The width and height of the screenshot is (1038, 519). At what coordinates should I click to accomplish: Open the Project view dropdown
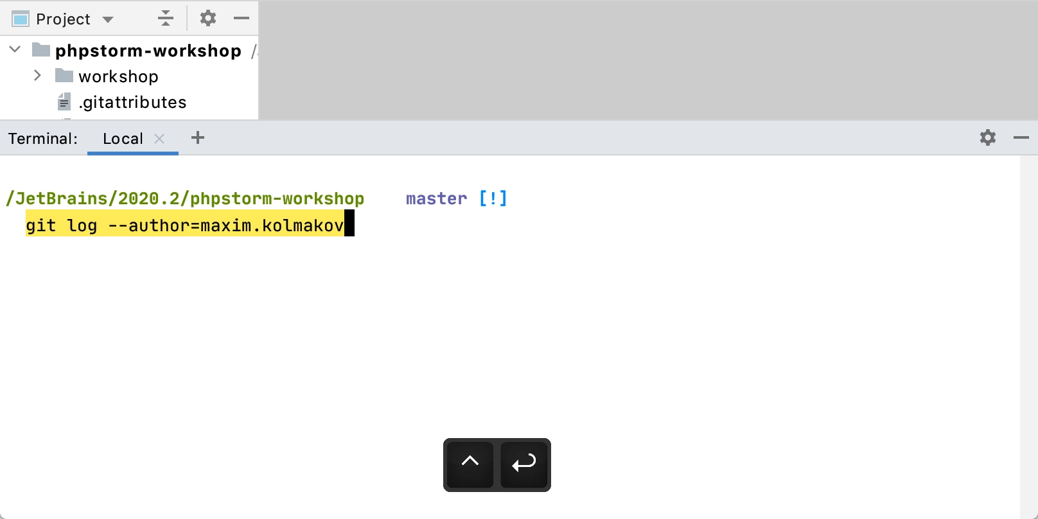coord(108,19)
